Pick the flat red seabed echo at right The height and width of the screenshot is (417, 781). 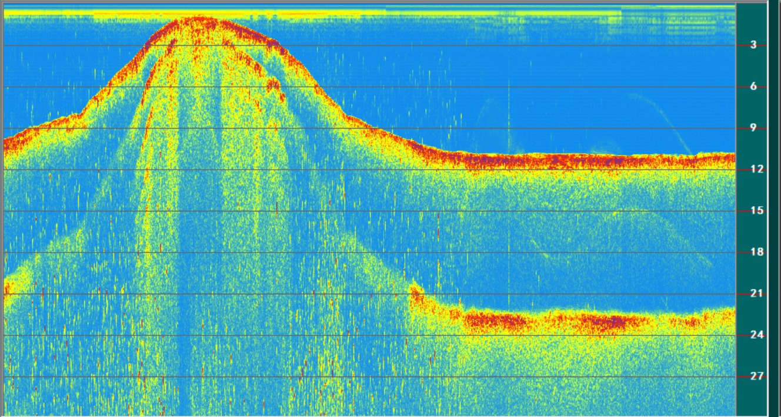[x=588, y=160]
